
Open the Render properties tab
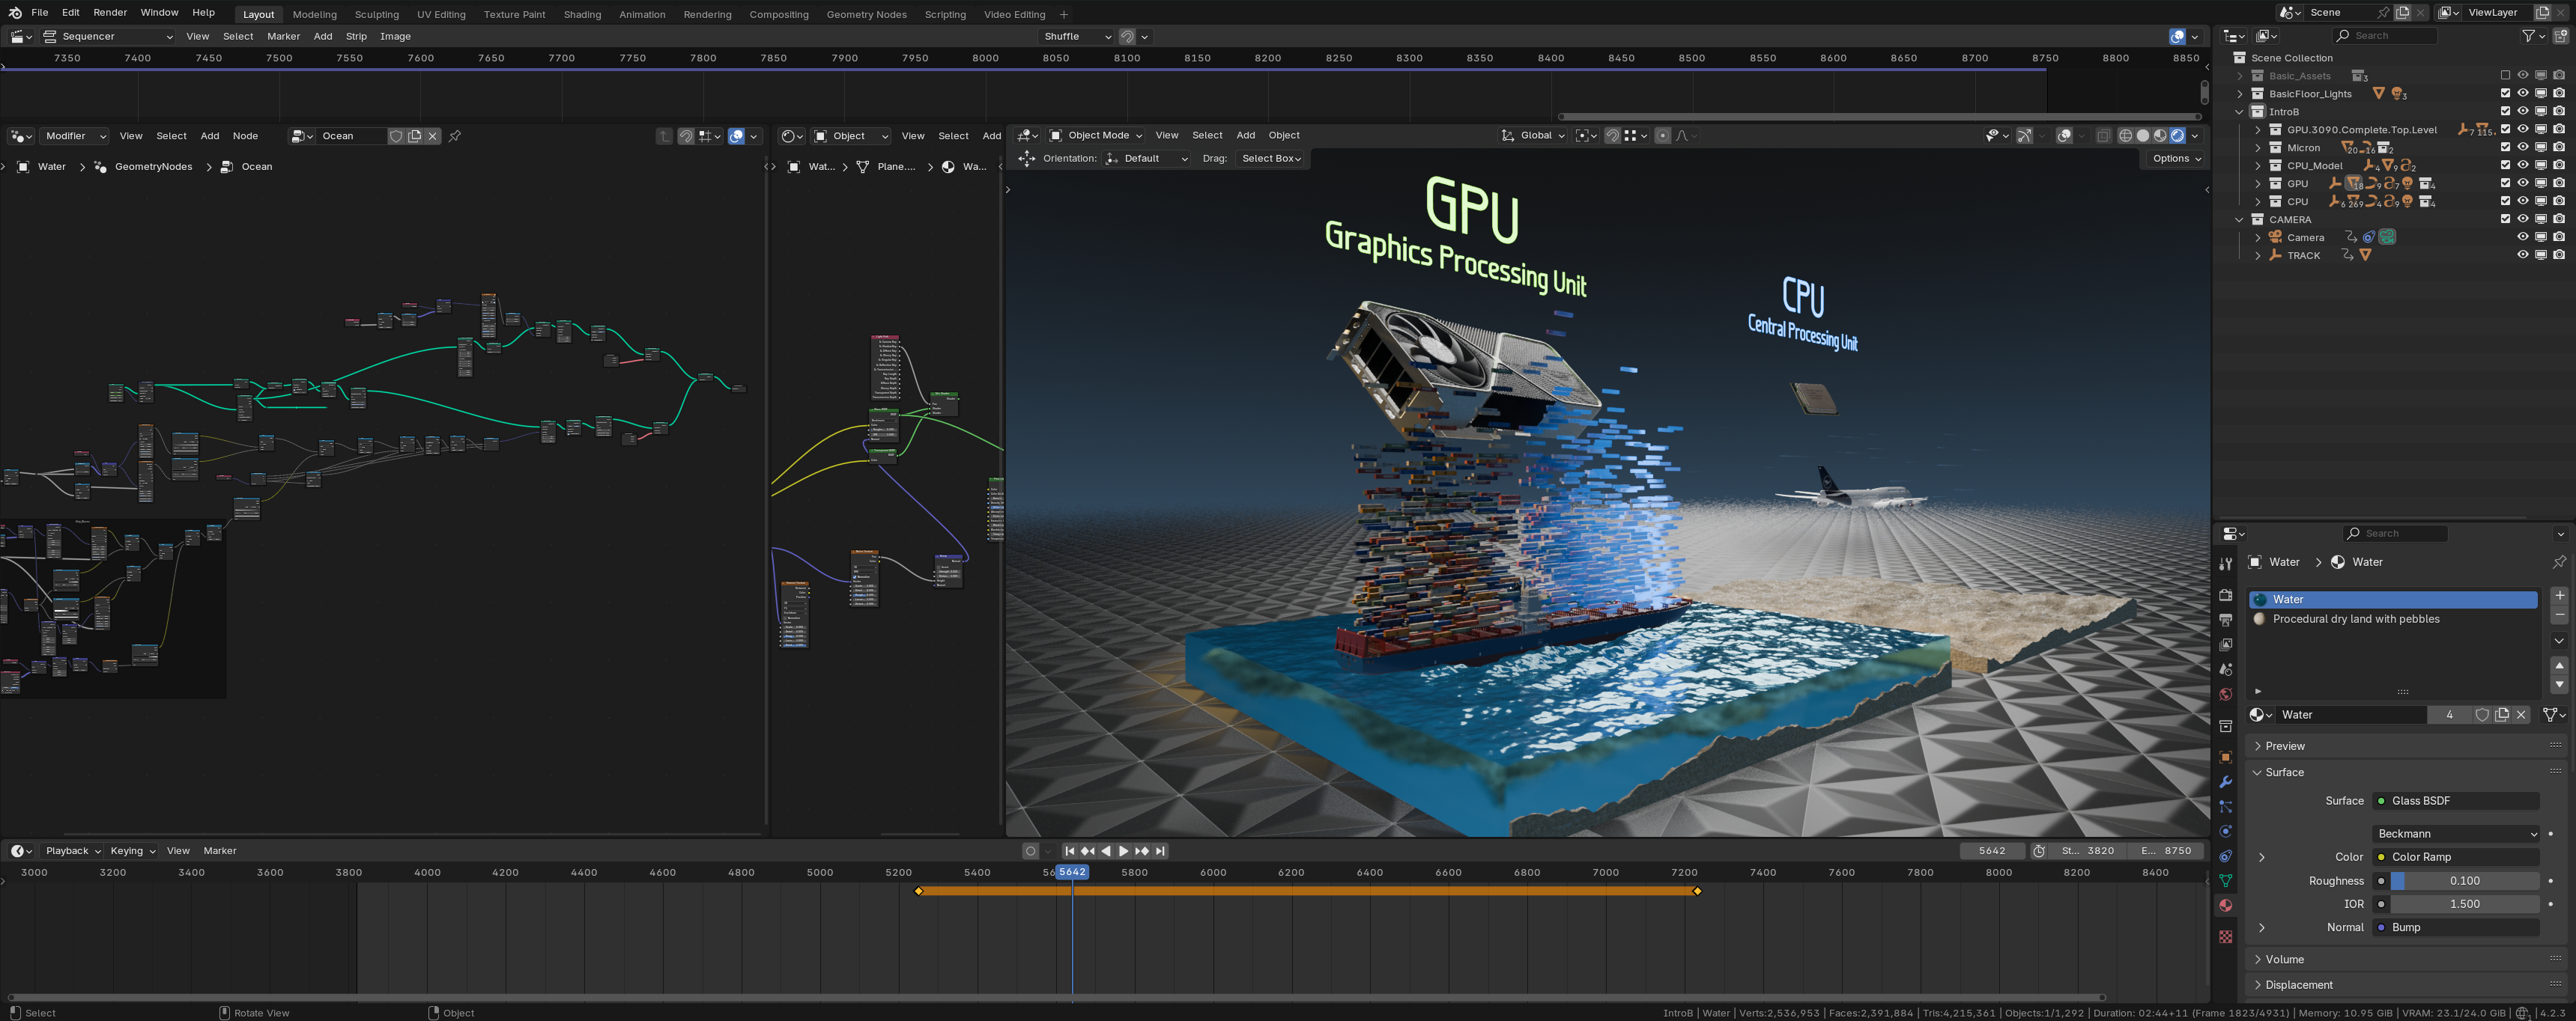tap(2225, 594)
